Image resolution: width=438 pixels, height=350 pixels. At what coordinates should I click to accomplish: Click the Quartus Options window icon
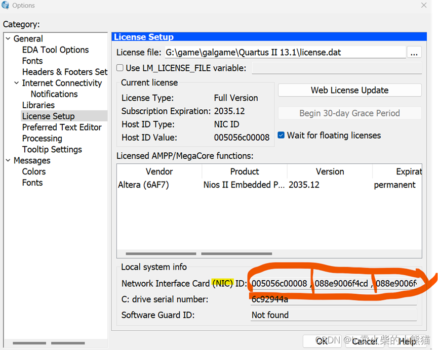point(6,6)
